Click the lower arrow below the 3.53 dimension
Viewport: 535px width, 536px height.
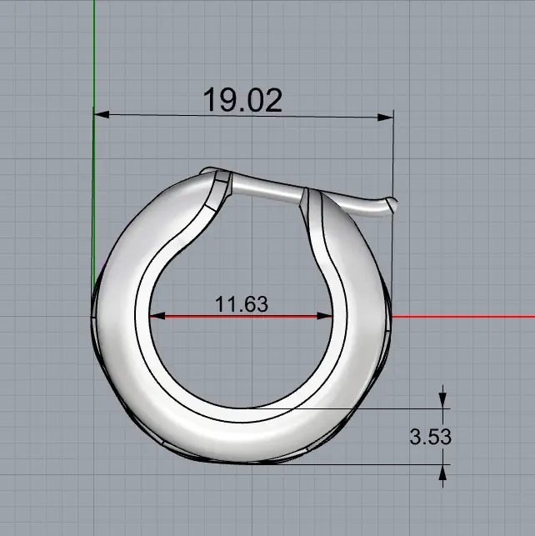tap(442, 473)
